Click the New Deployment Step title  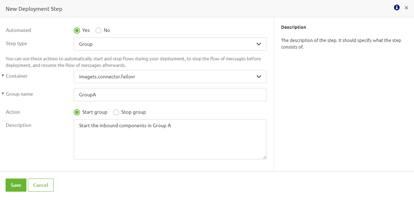(34, 9)
